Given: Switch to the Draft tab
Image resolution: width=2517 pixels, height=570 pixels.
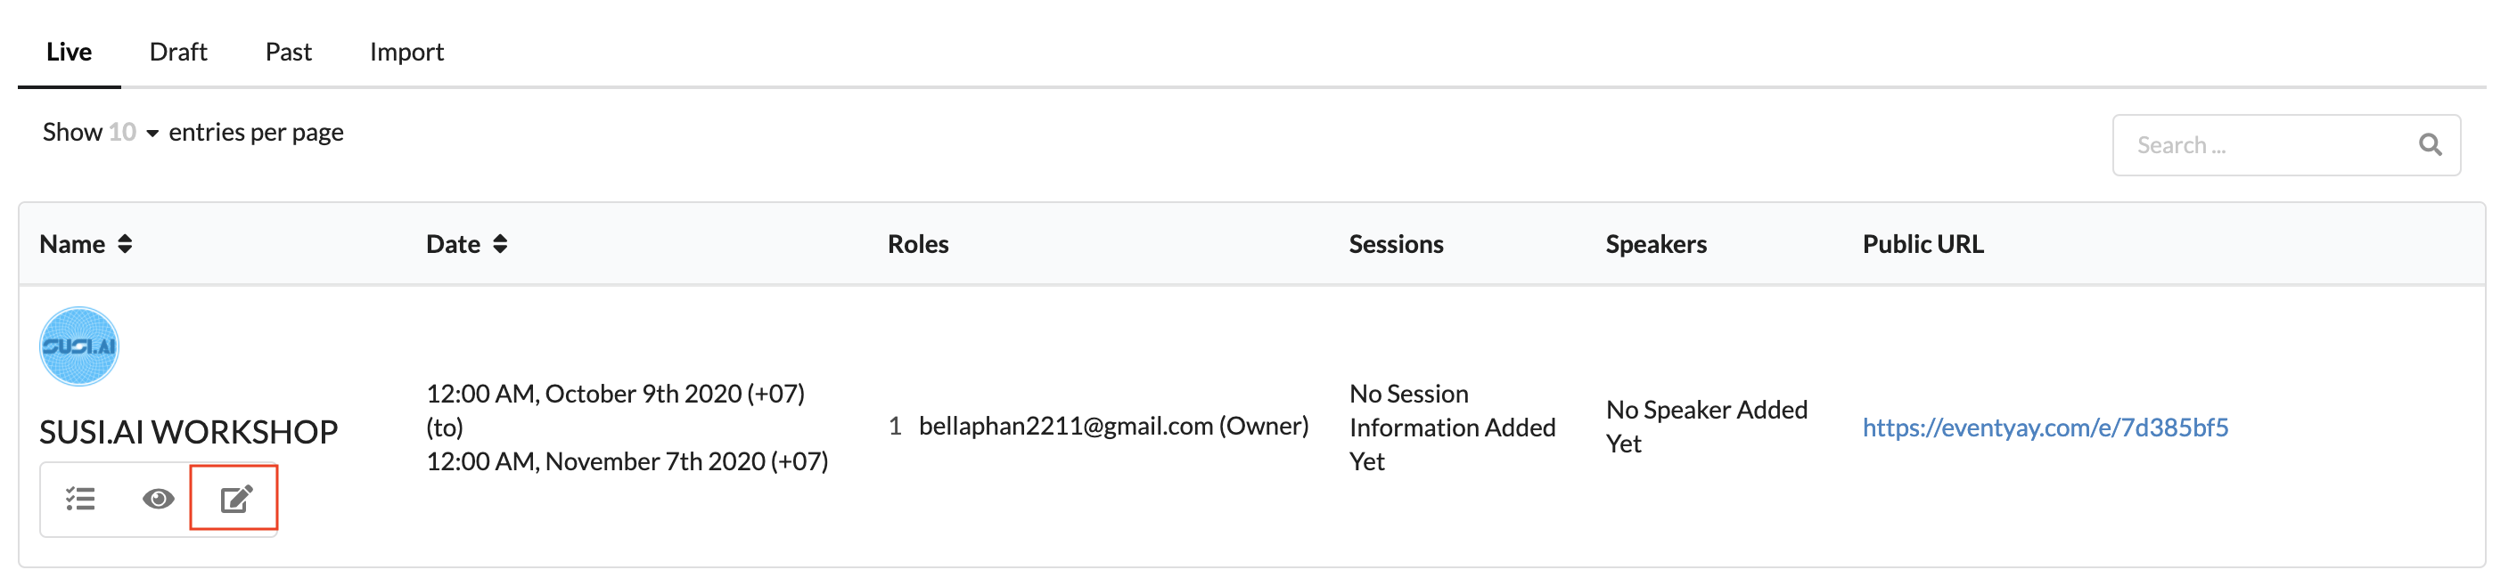Looking at the screenshot, I should pos(178,52).
